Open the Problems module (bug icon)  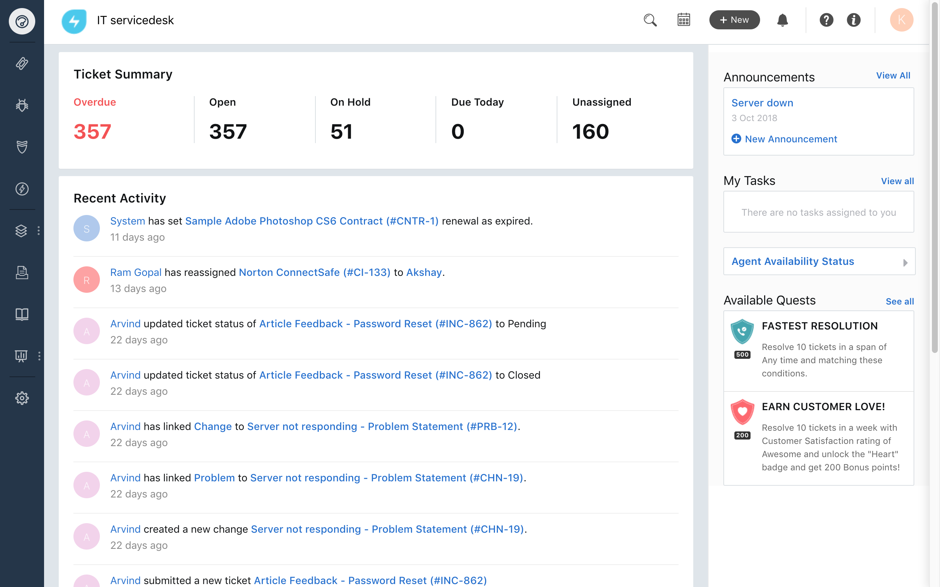click(22, 105)
